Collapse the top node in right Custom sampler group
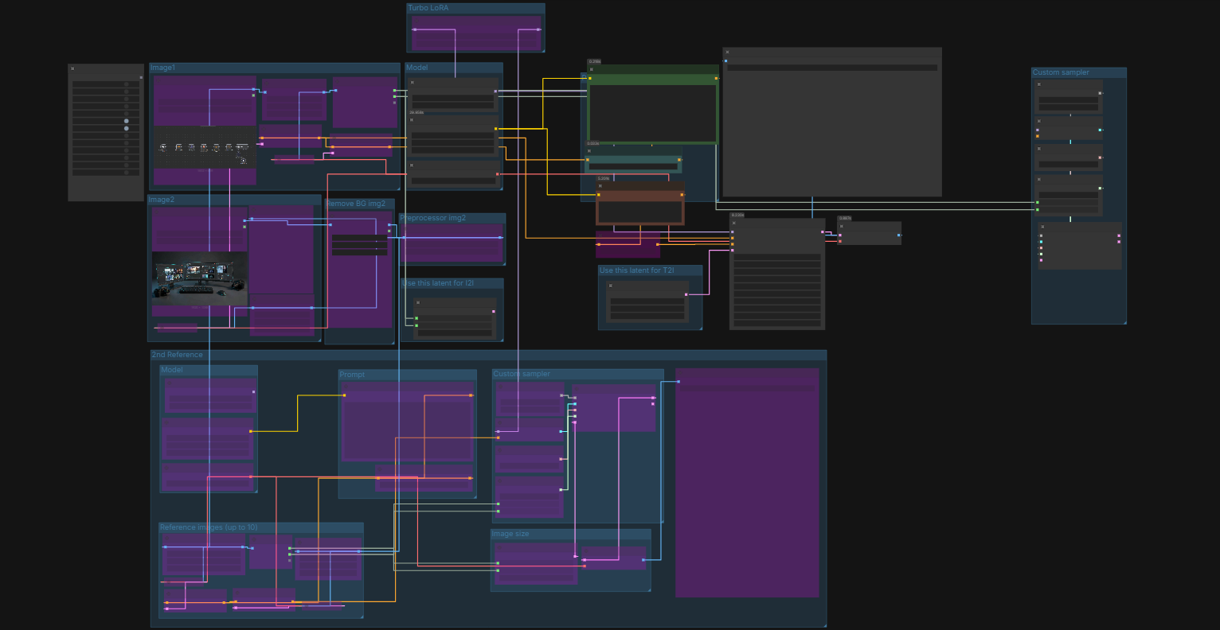The image size is (1220, 630). click(x=1039, y=85)
